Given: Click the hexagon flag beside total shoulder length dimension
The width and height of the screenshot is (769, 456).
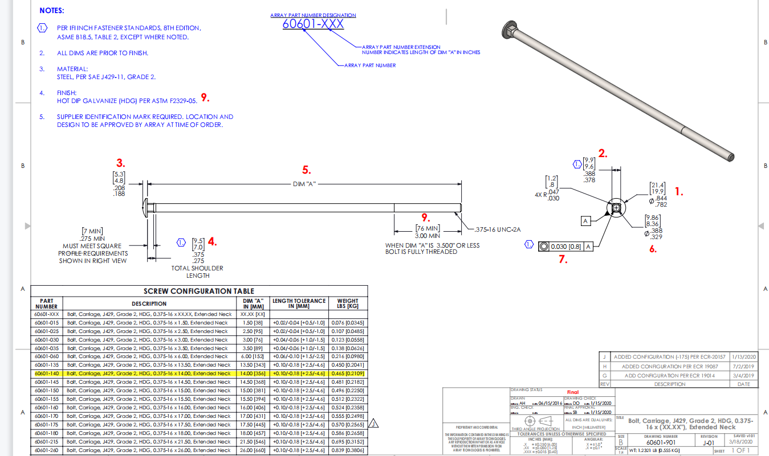Looking at the screenshot, I should coord(181,242).
